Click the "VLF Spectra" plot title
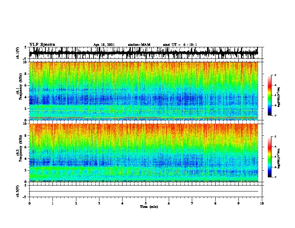Image resolution: width=295 pixels, height=228 pixels. [42, 45]
